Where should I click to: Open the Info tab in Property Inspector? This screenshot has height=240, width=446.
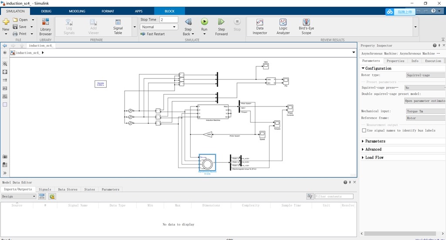click(415, 61)
